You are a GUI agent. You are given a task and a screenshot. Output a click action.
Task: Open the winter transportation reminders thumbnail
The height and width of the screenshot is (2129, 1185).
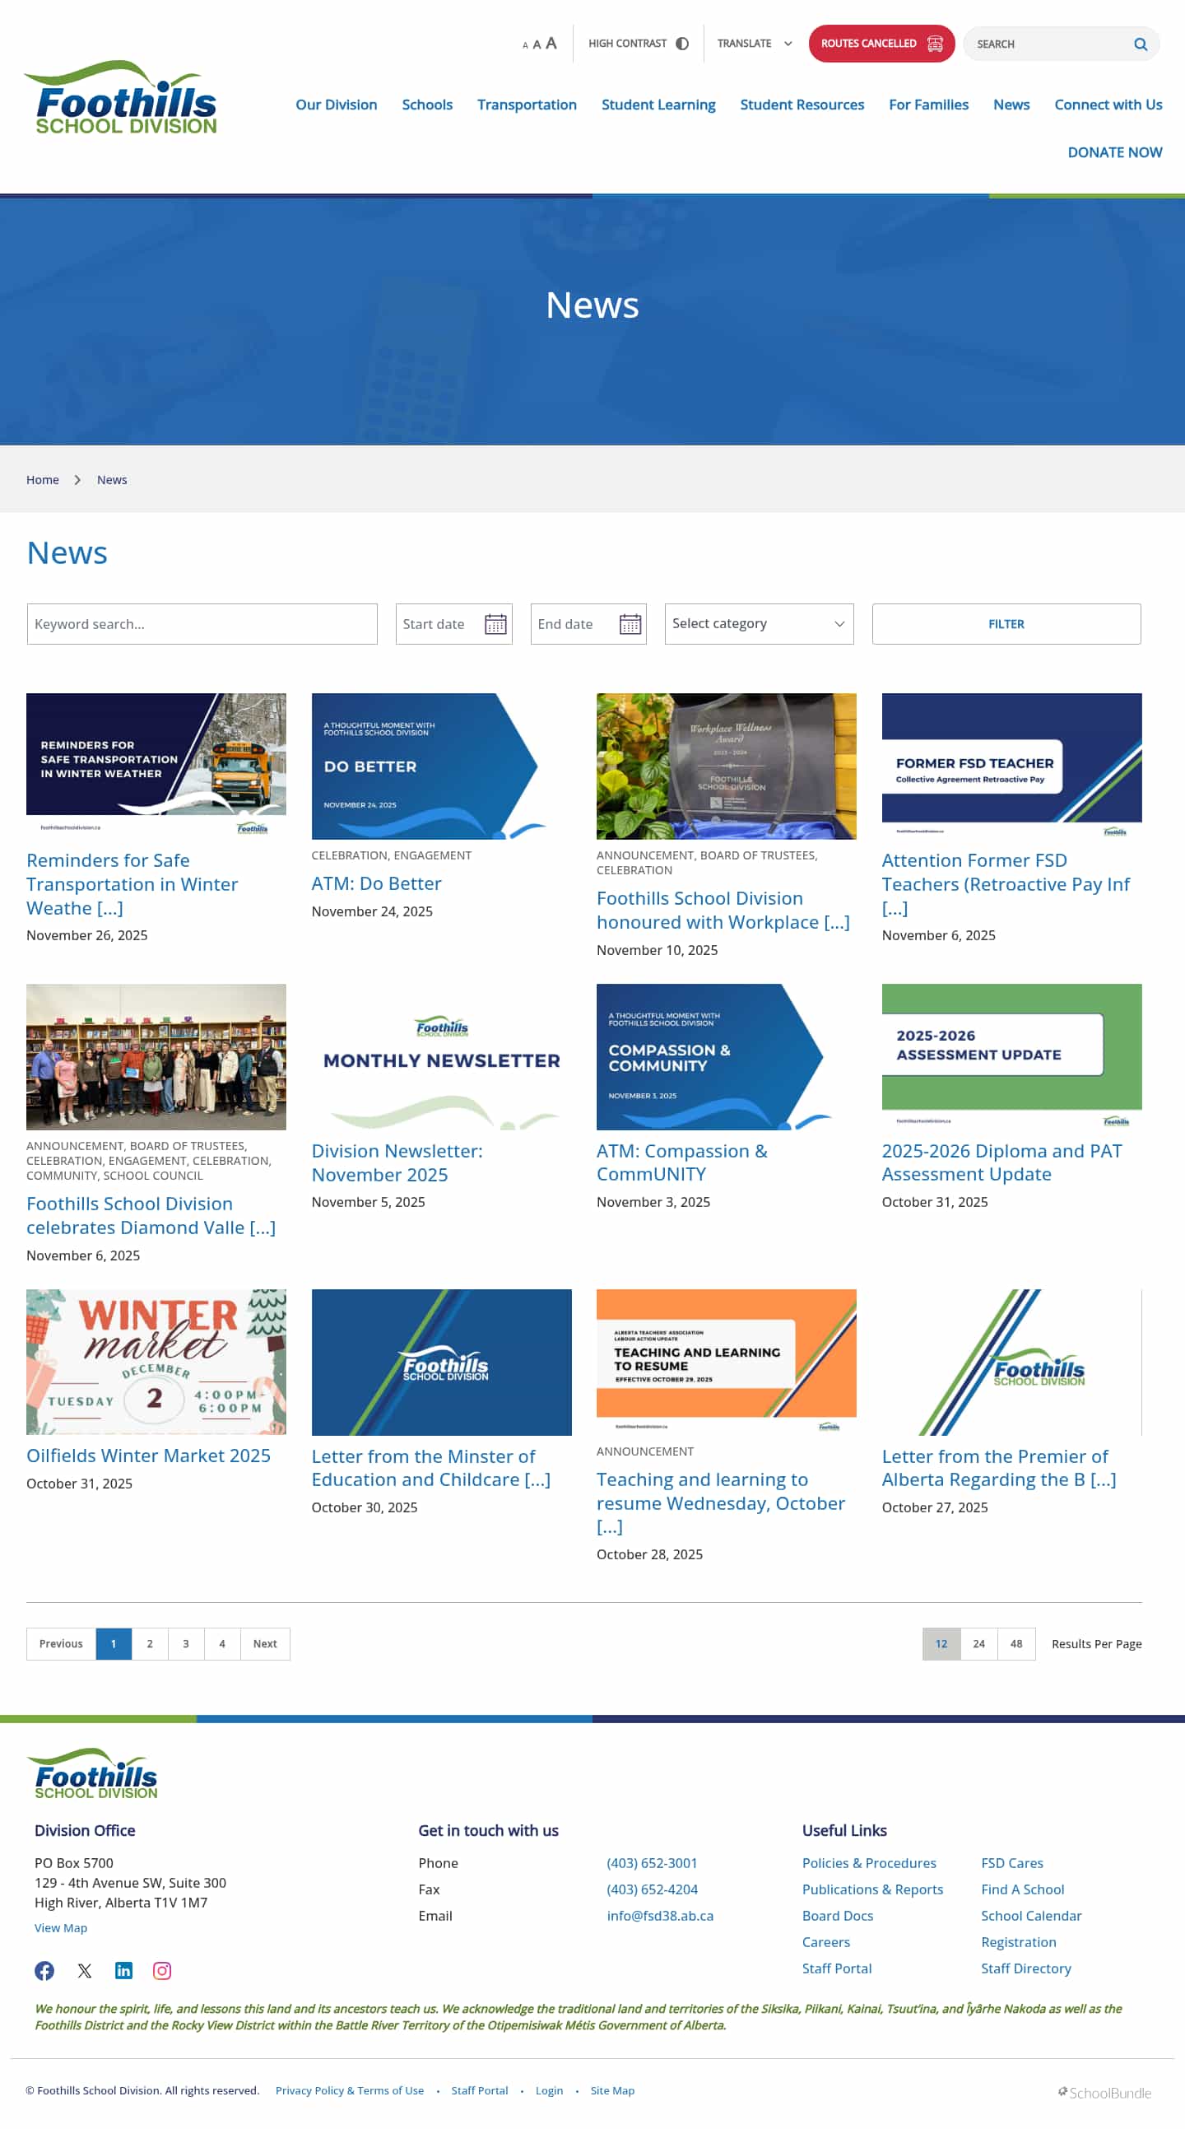point(156,766)
